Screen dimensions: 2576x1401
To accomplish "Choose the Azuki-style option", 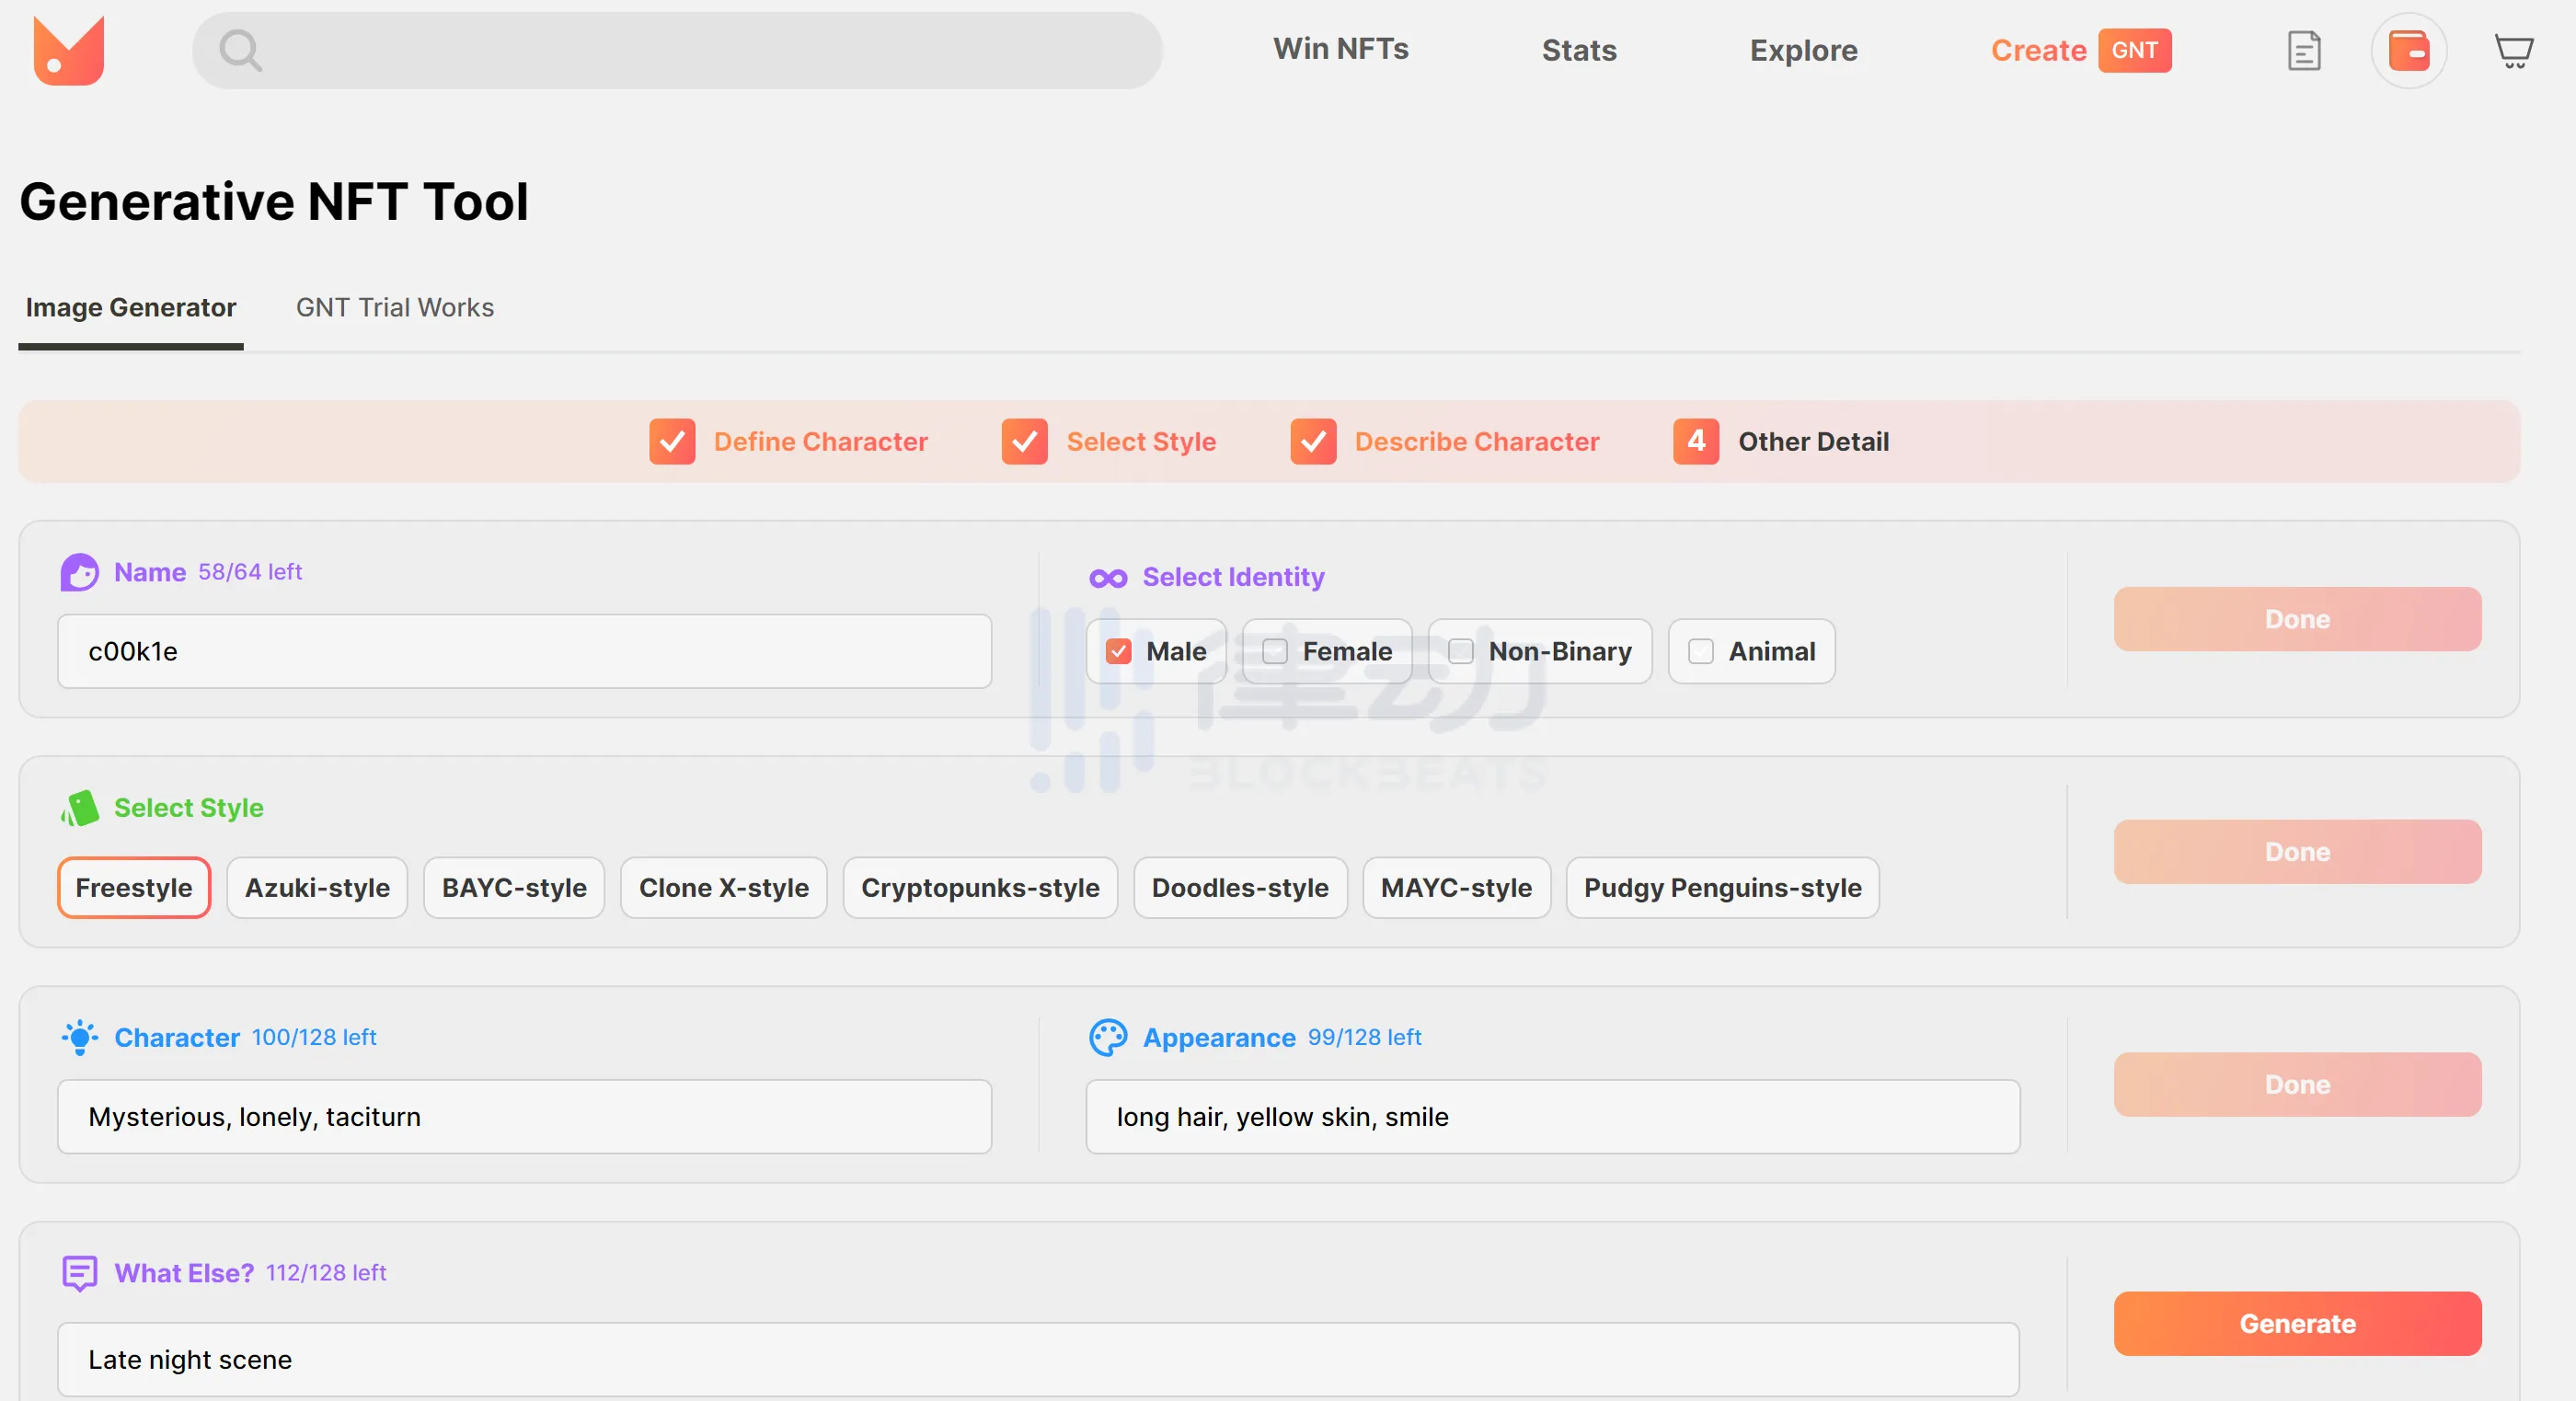I will (x=317, y=887).
